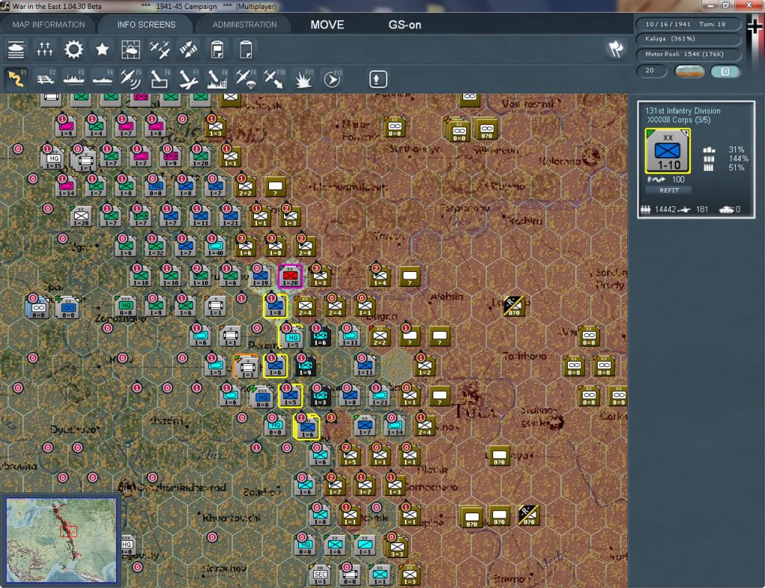Select the F4 Amphibious transport mode

click(x=102, y=79)
